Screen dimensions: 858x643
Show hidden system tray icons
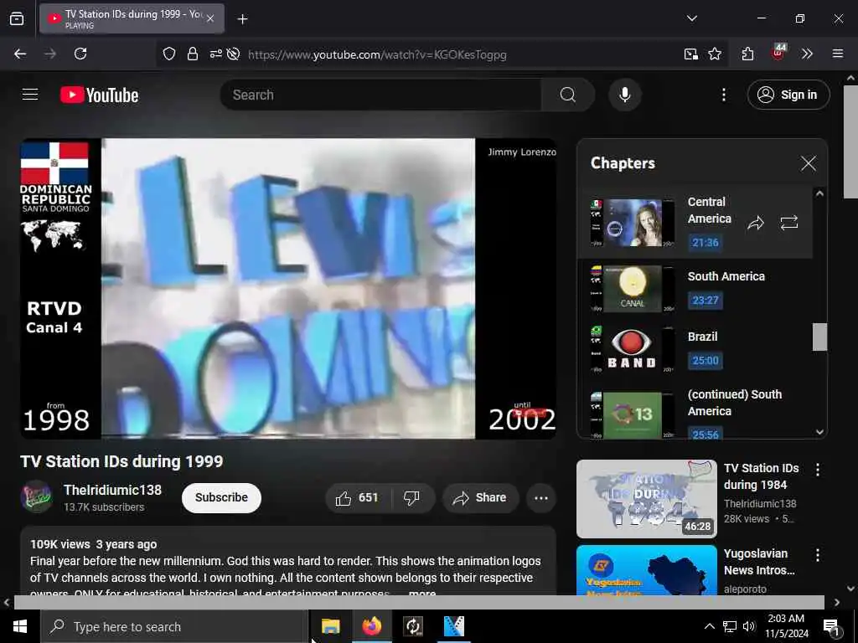[709, 626]
